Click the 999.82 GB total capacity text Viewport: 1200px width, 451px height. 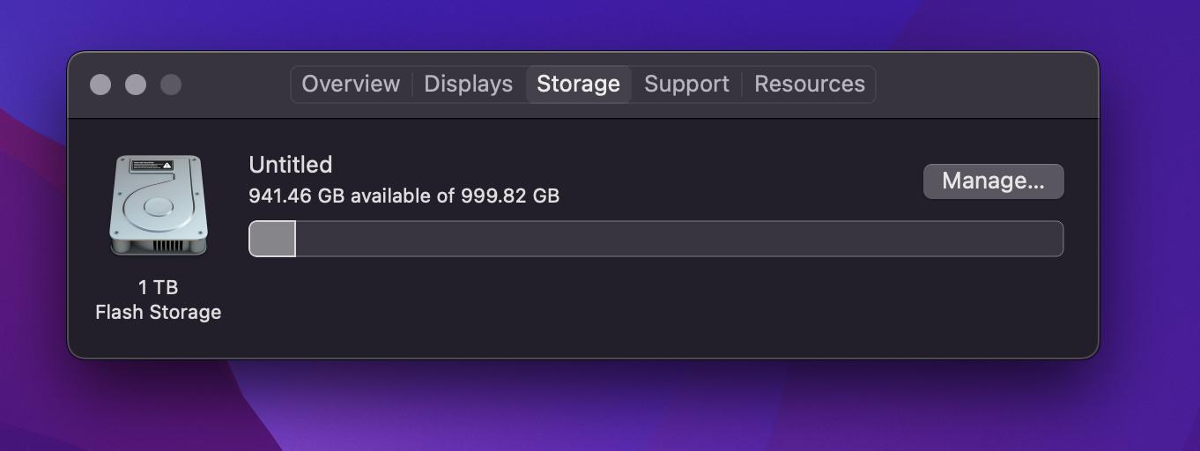pyautogui.click(x=510, y=196)
